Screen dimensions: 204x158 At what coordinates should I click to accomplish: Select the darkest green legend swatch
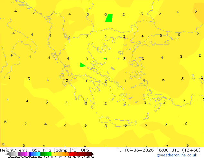point(42,154)
